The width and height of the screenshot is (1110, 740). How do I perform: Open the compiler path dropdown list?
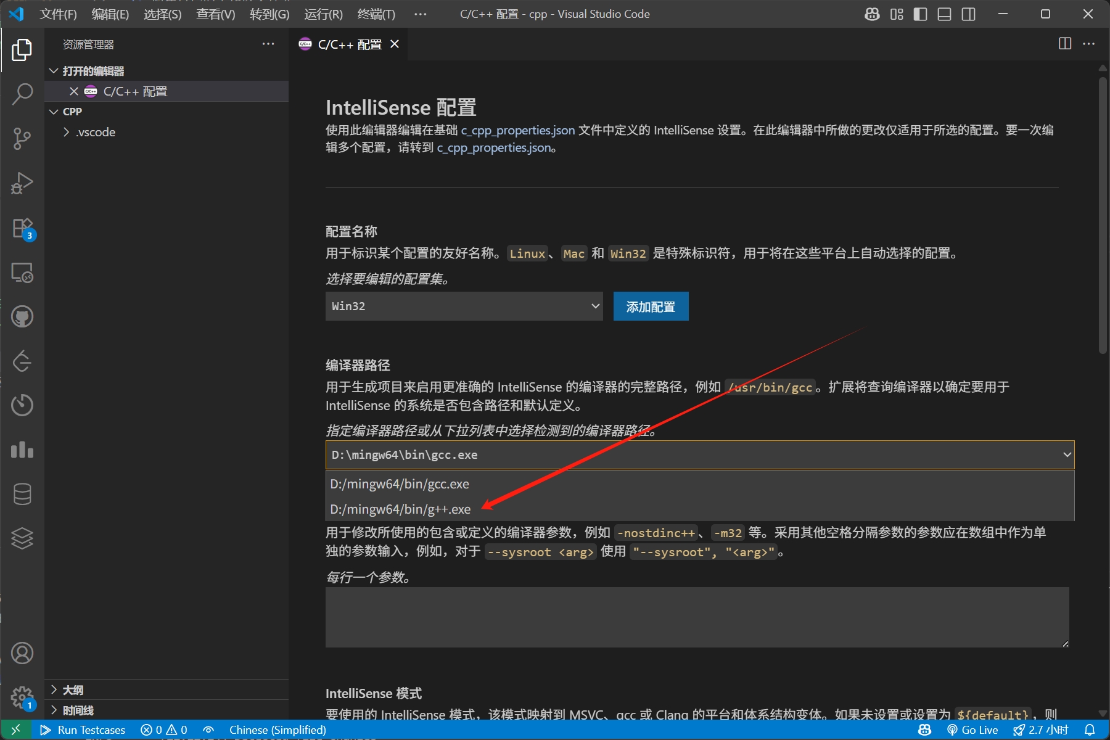coord(1066,454)
